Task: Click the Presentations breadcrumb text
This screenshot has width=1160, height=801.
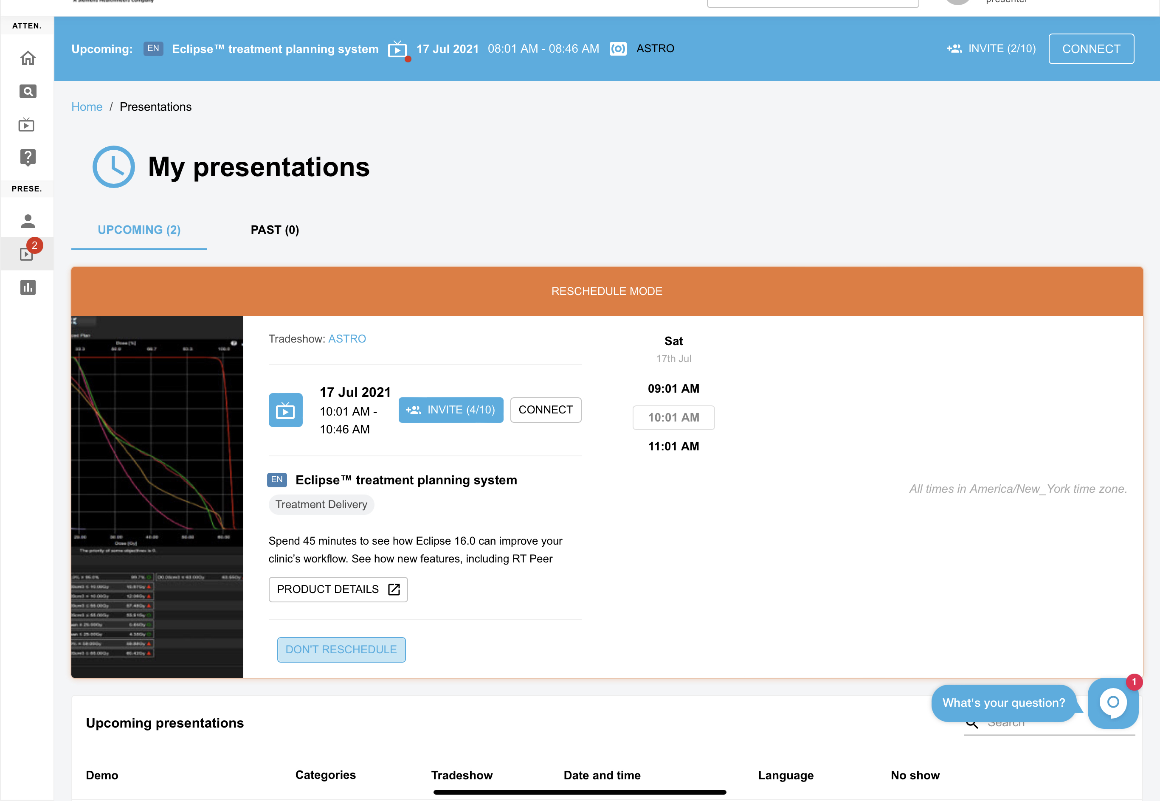Action: [155, 107]
